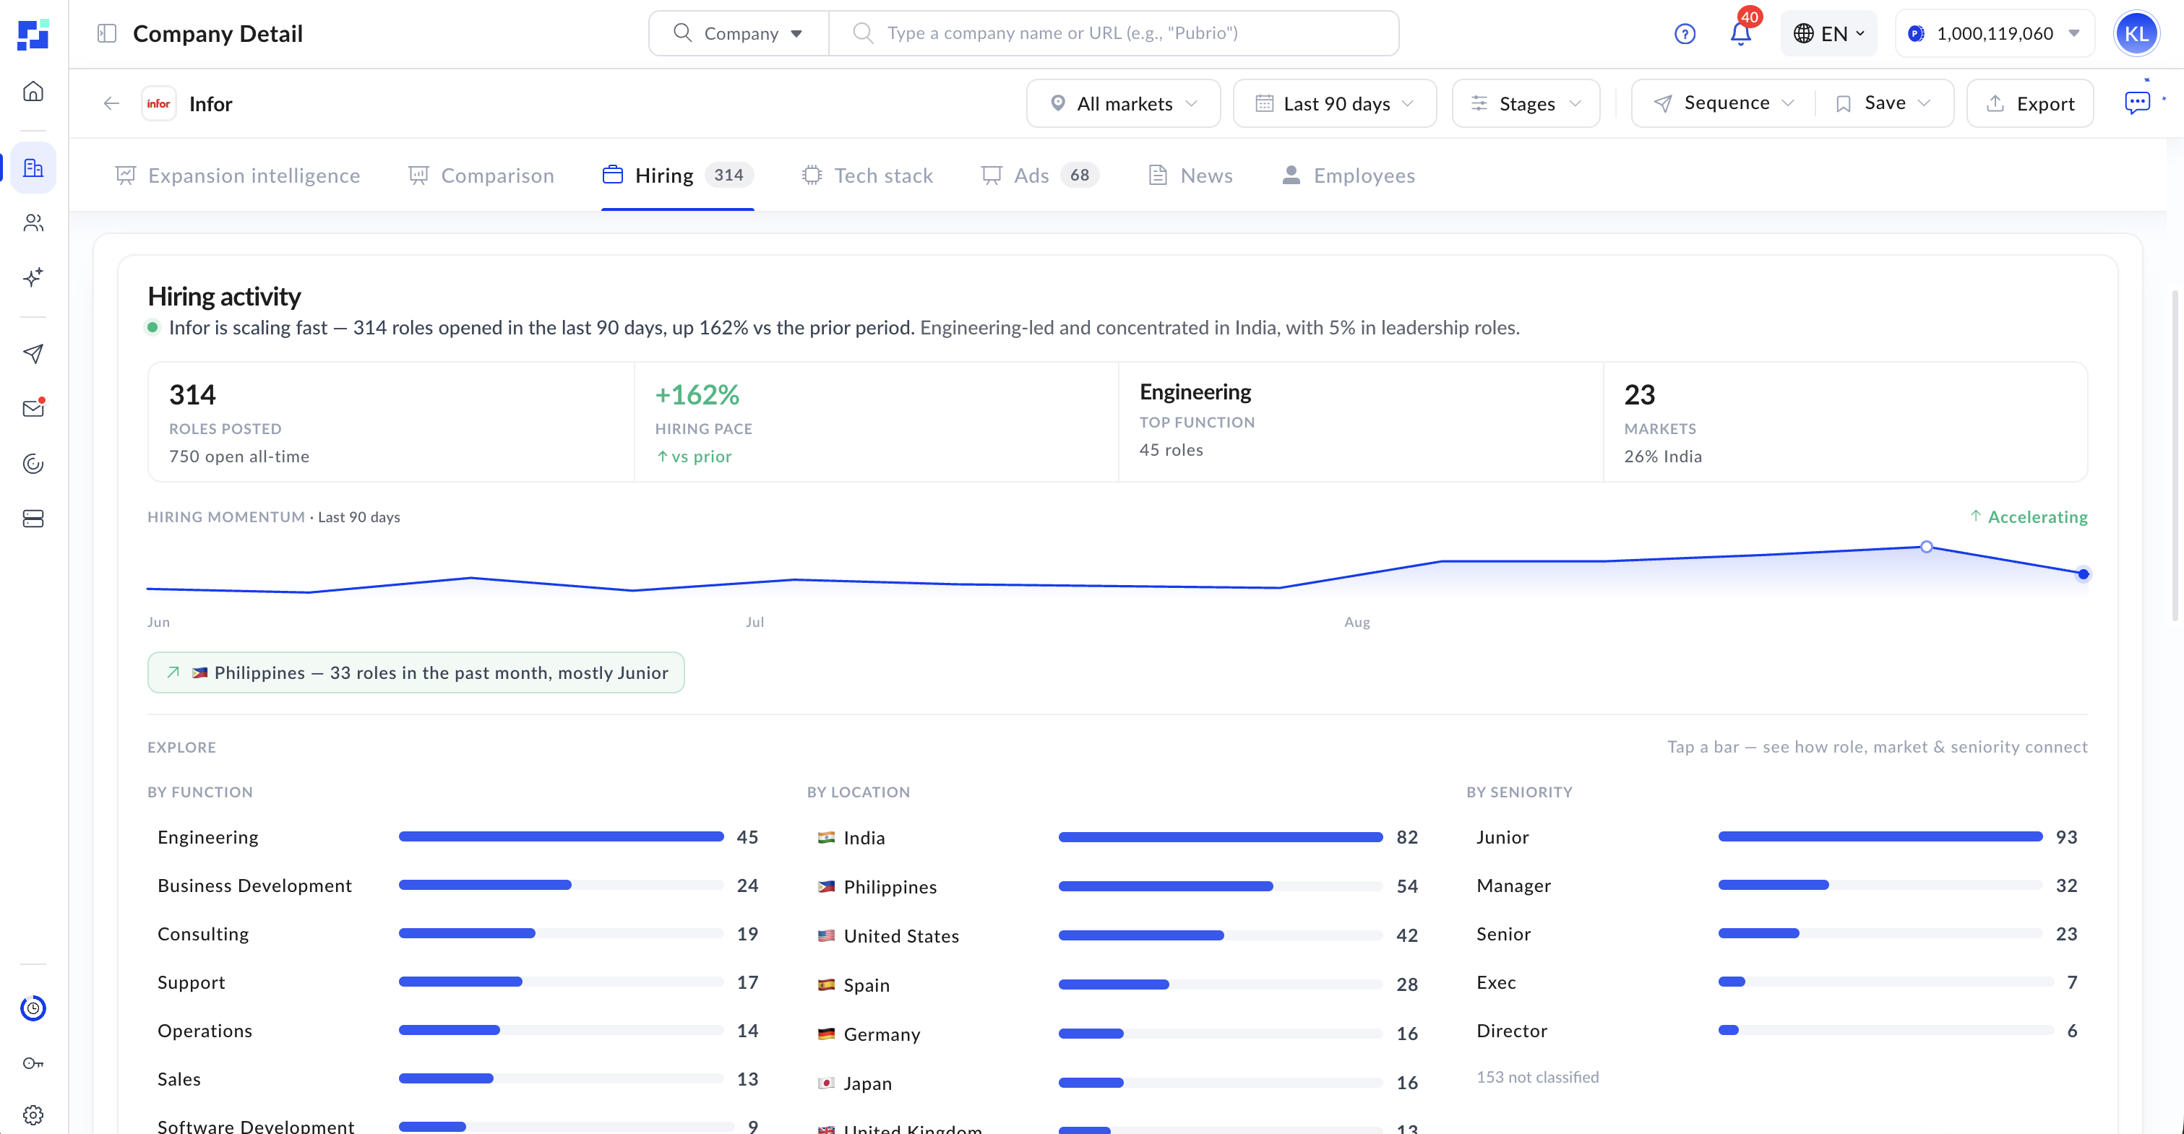Open the help question mark icon
Image resolution: width=2184 pixels, height=1134 pixels.
pos(1685,34)
